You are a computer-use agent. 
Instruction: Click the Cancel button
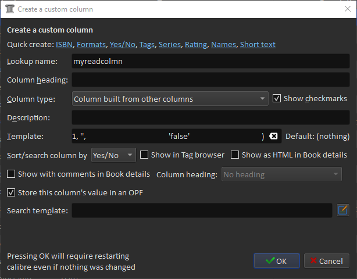coord(326,261)
